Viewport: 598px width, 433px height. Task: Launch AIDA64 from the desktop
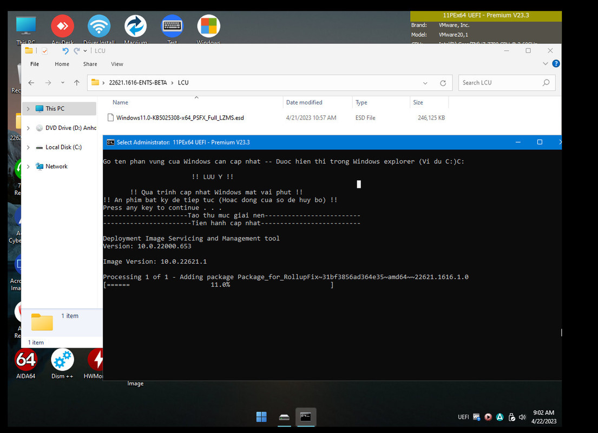click(x=26, y=364)
